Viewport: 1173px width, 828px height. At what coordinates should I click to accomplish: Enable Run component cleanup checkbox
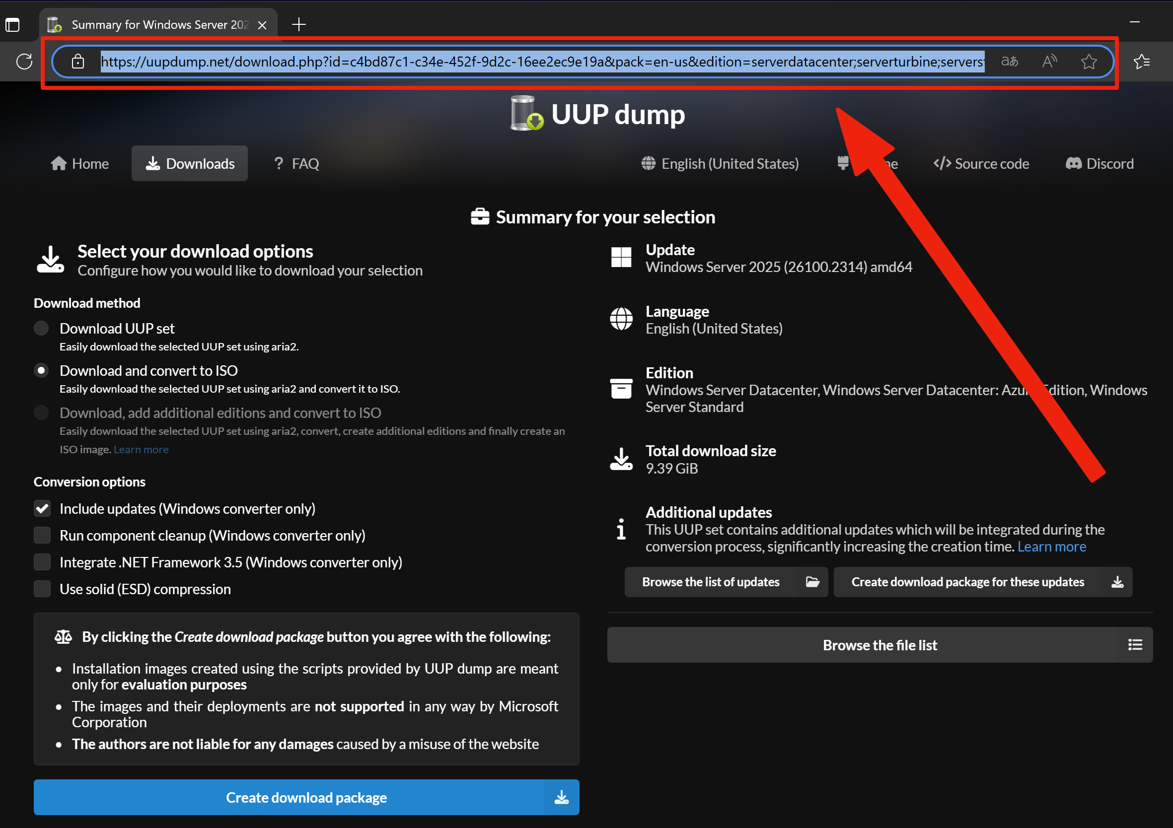point(42,535)
